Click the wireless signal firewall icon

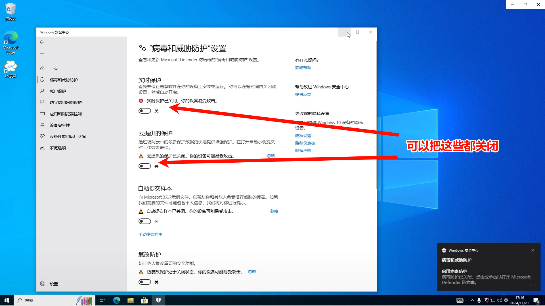coord(42,102)
